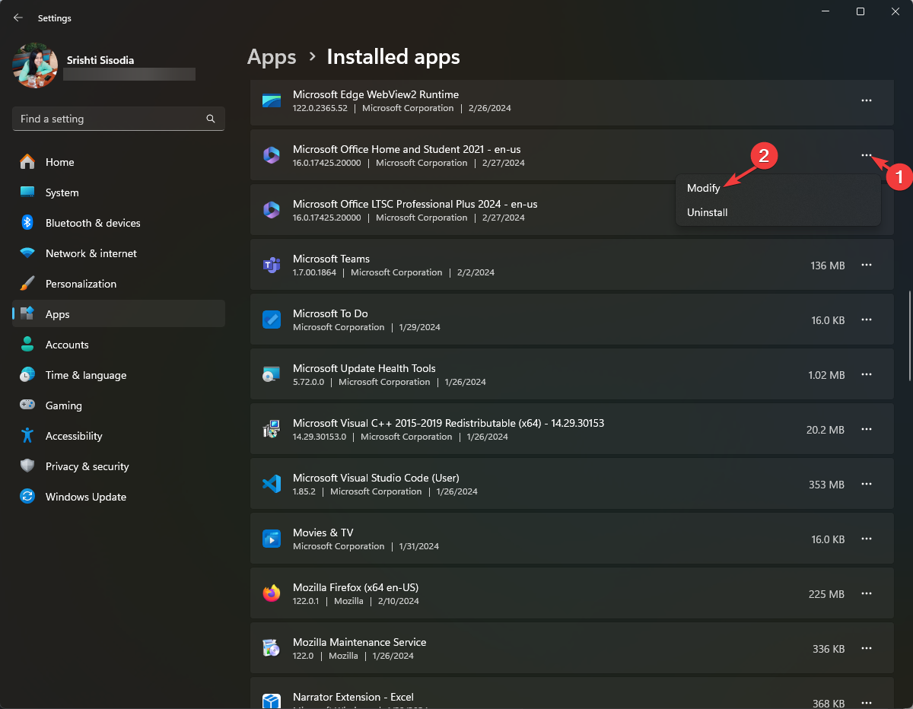Click the Microsoft Update Health Tools icon
Image resolution: width=913 pixels, height=709 pixels.
pyautogui.click(x=272, y=374)
